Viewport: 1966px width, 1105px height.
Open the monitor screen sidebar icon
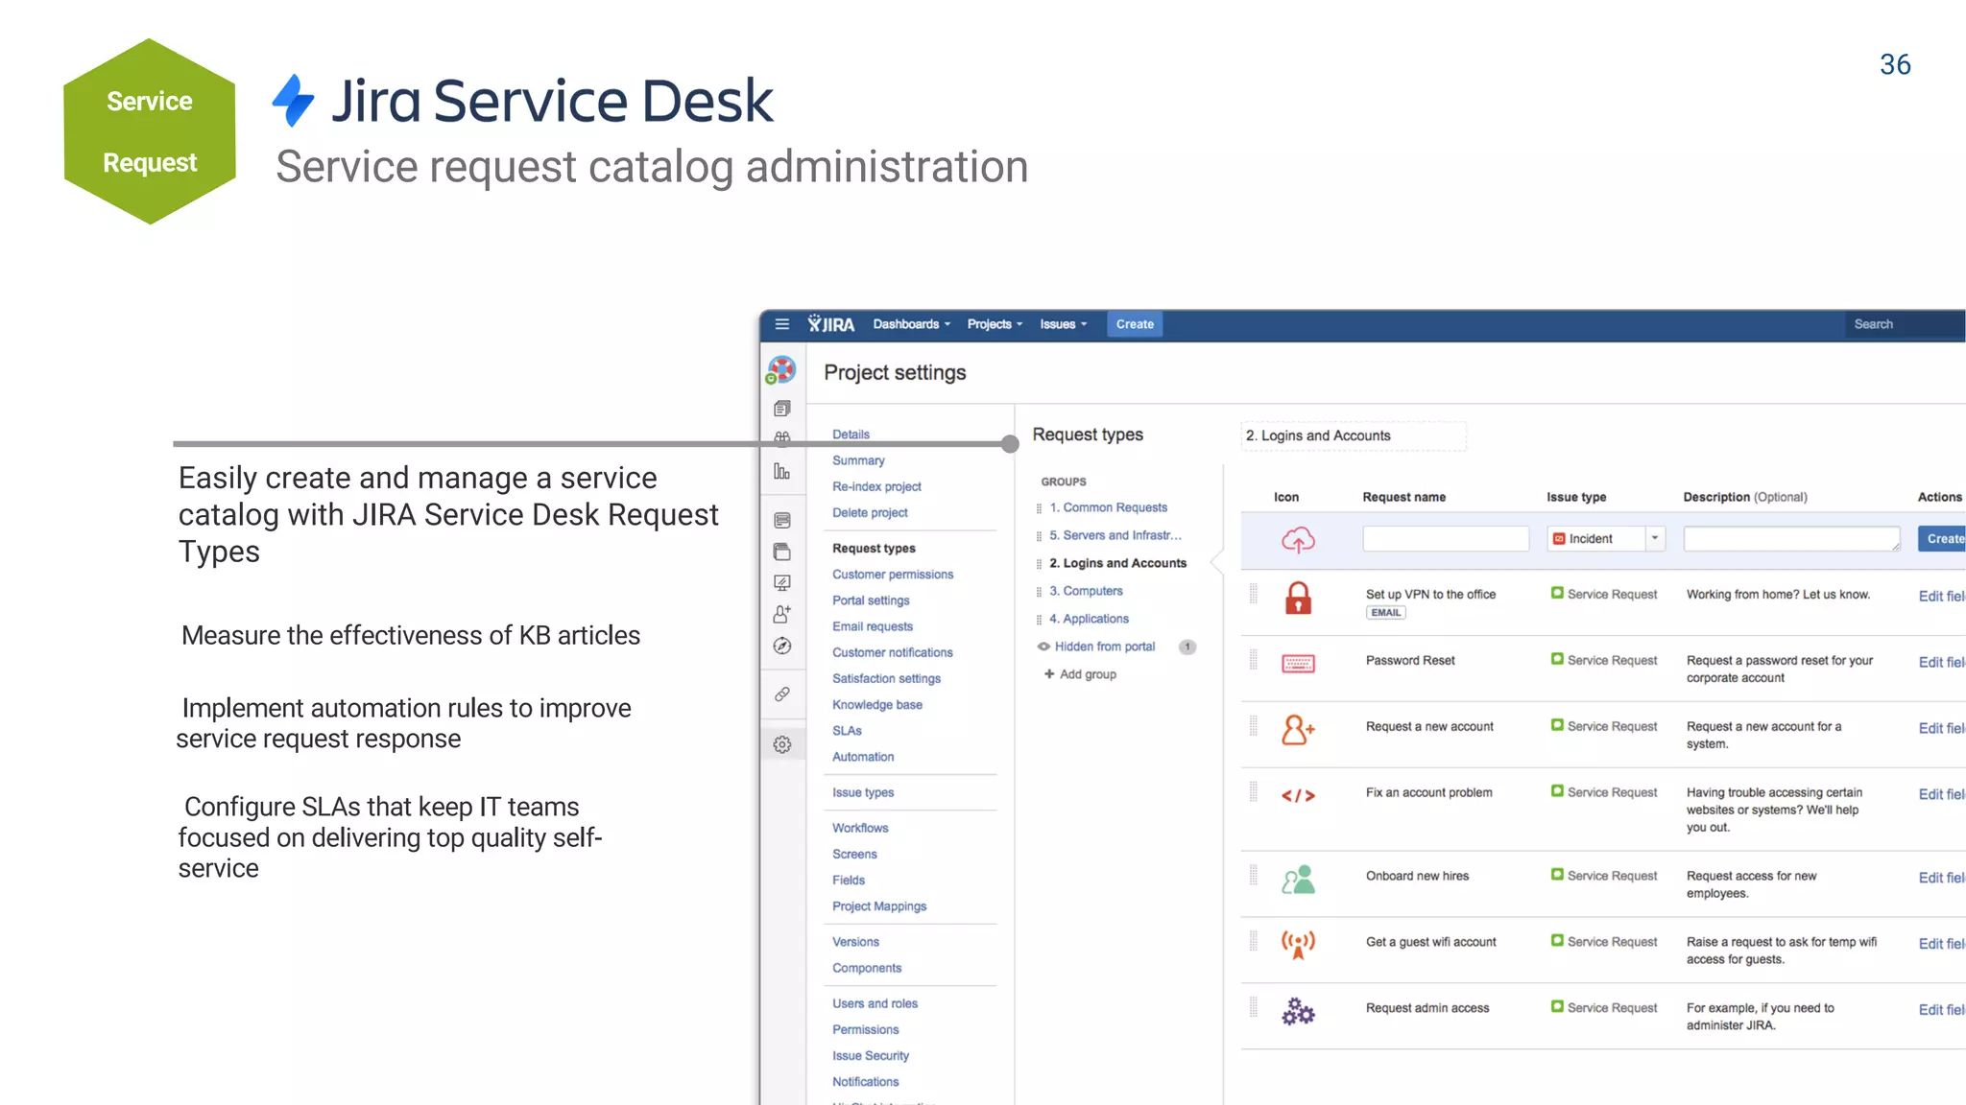click(782, 582)
